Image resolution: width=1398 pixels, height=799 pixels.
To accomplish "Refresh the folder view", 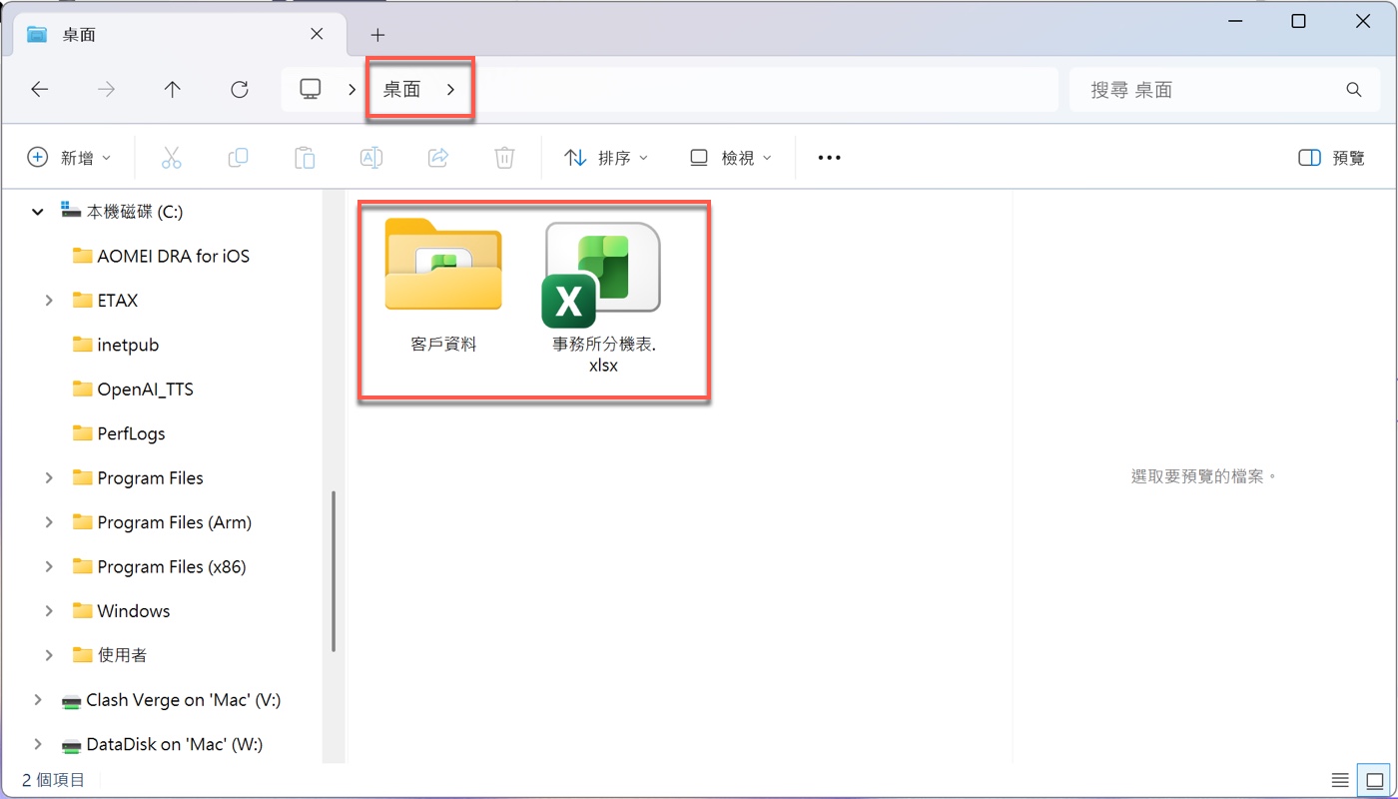I will pyautogui.click(x=239, y=89).
